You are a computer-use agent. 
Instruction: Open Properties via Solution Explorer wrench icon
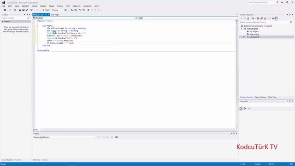[273, 18]
